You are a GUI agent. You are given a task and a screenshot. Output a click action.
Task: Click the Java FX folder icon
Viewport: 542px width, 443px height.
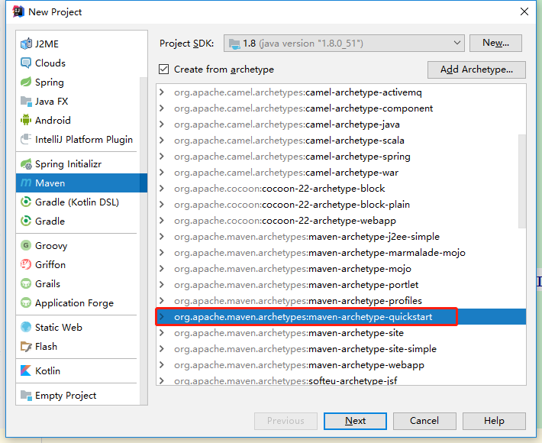point(26,102)
